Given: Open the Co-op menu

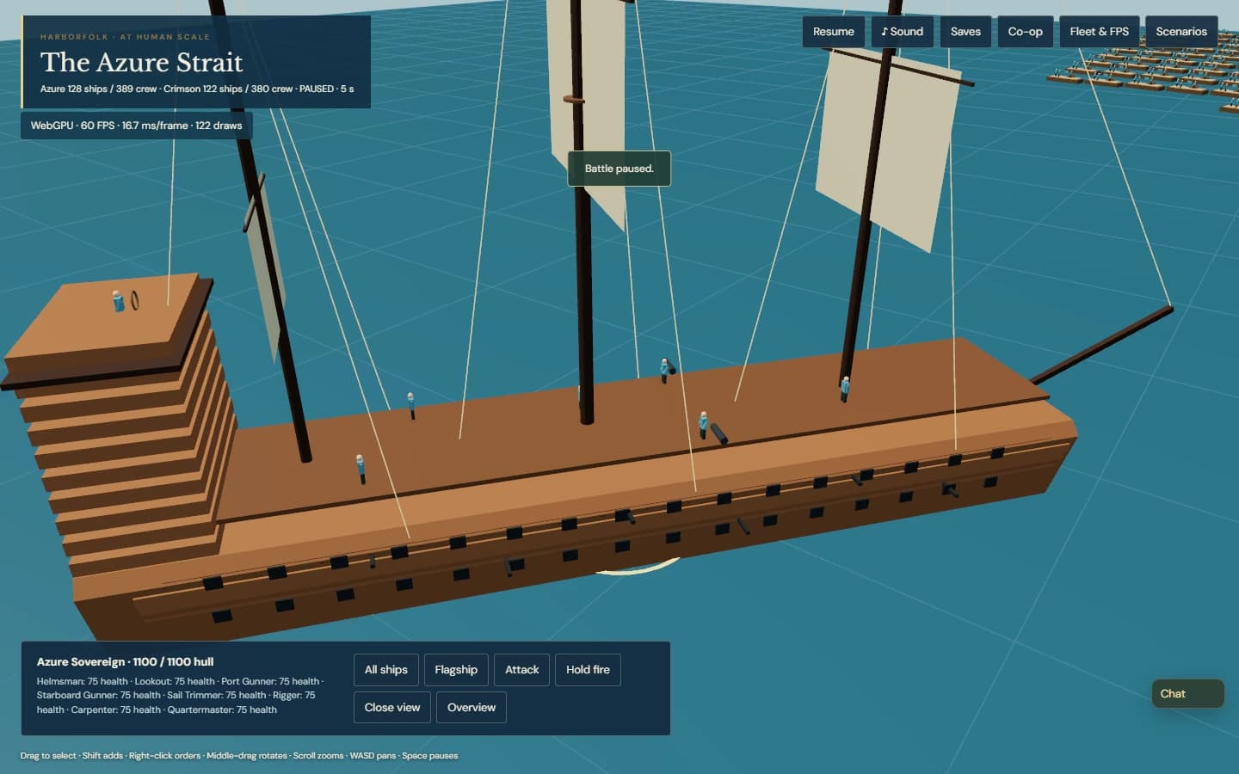Looking at the screenshot, I should point(1025,32).
